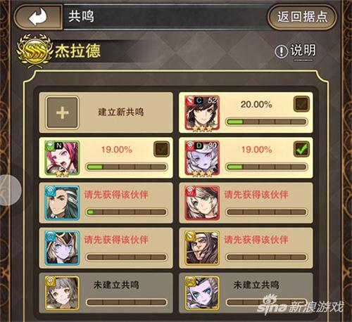The height and width of the screenshot is (322, 352).
Task: Select the pink-haired N rank portrait
Action: pyautogui.click(x=62, y=158)
